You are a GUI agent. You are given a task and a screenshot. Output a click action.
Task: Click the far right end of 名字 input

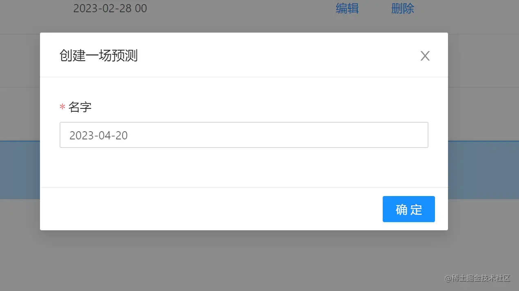coord(420,135)
